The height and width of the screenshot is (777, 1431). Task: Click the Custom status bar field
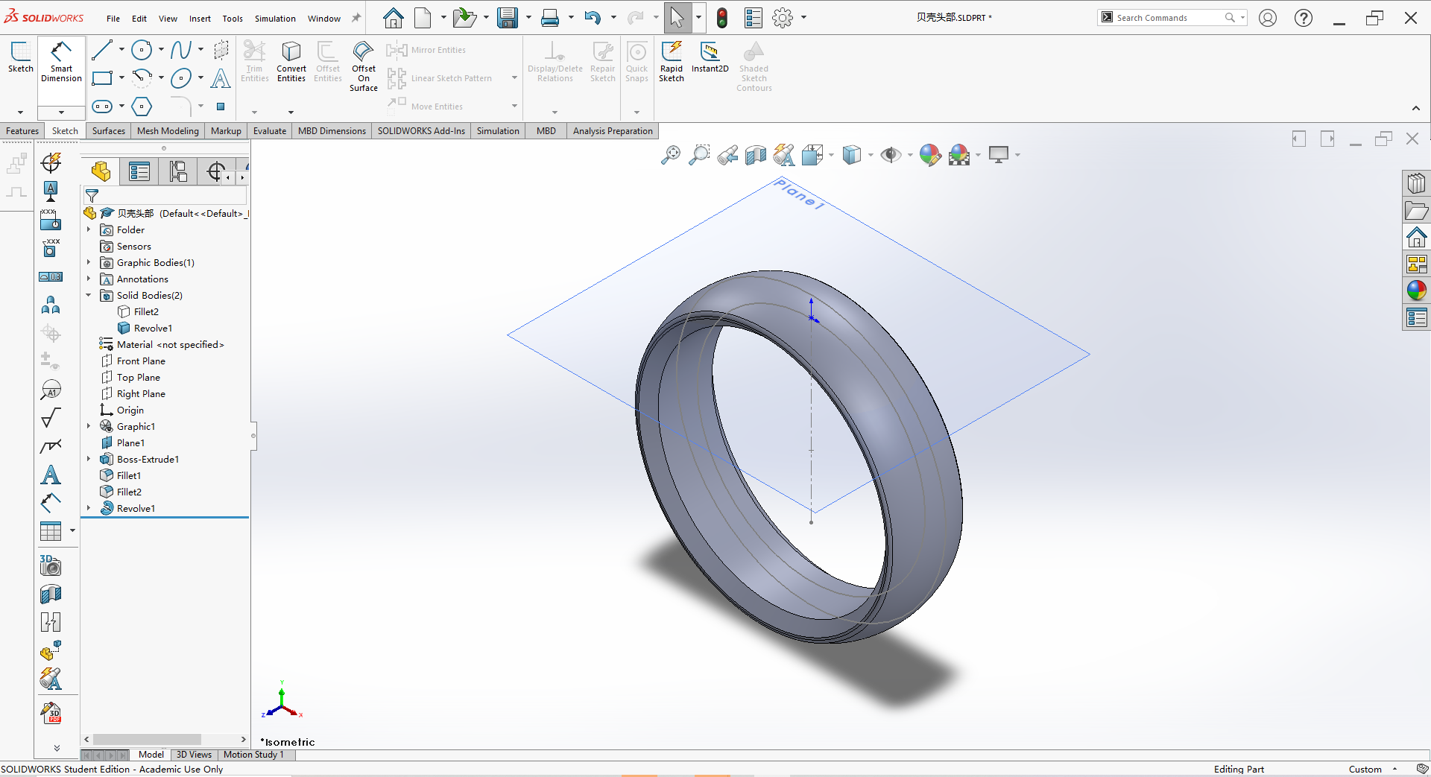1366,769
